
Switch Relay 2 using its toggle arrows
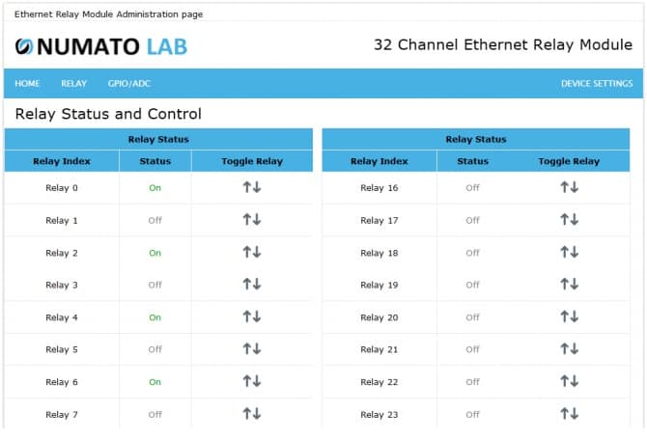pyautogui.click(x=252, y=252)
